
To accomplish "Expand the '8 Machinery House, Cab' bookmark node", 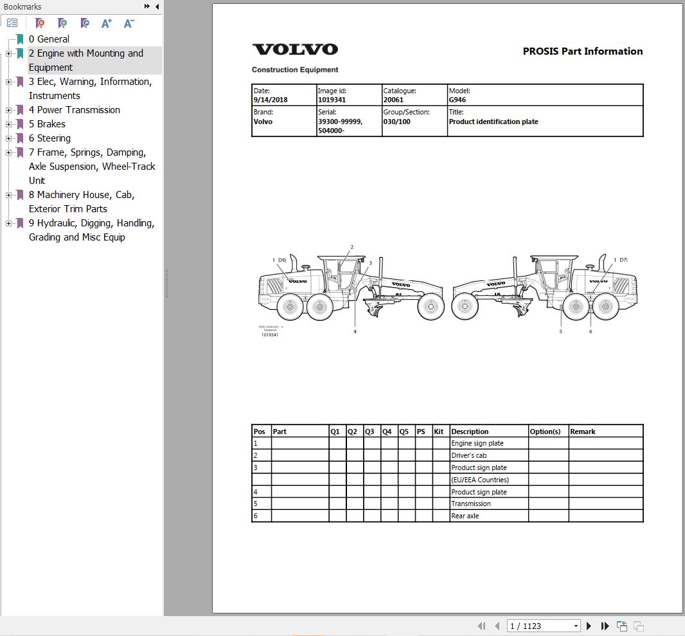I will pos(8,195).
